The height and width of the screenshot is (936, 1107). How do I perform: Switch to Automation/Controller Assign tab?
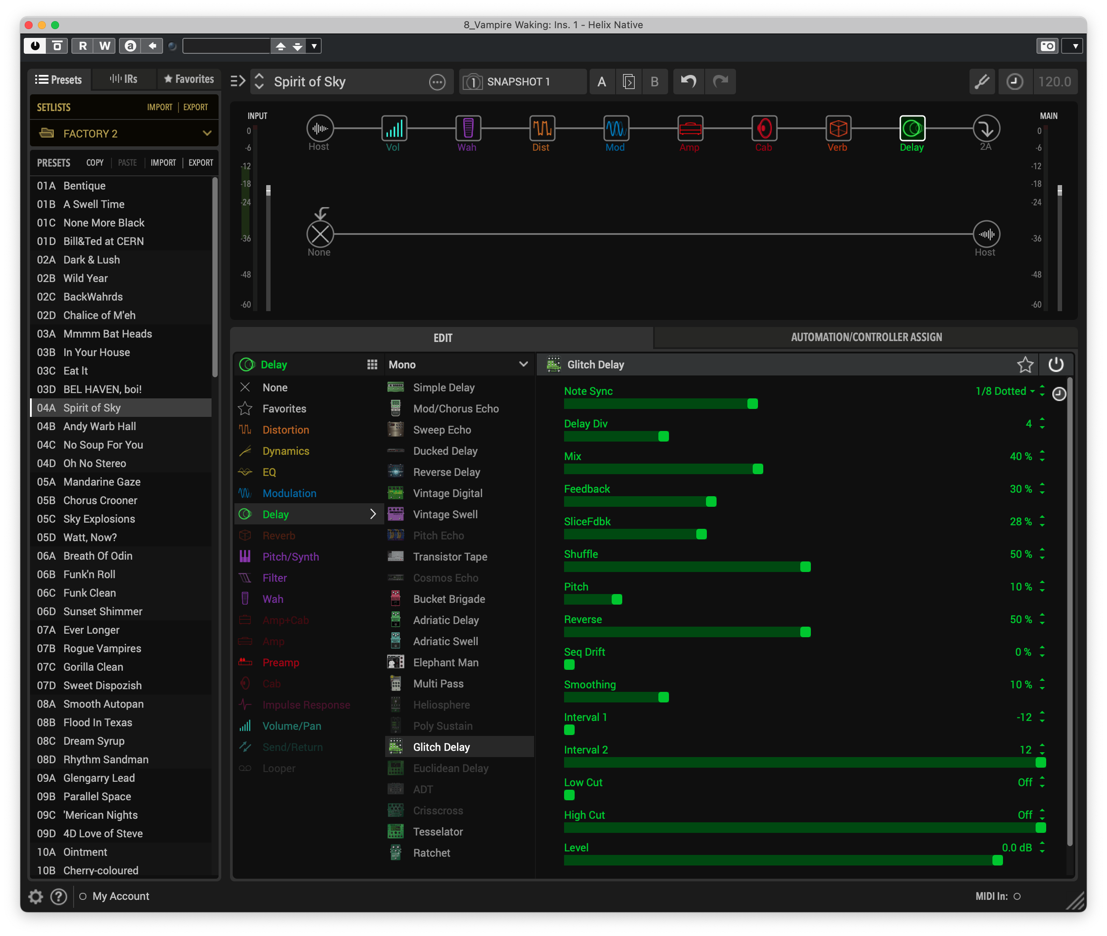(866, 337)
